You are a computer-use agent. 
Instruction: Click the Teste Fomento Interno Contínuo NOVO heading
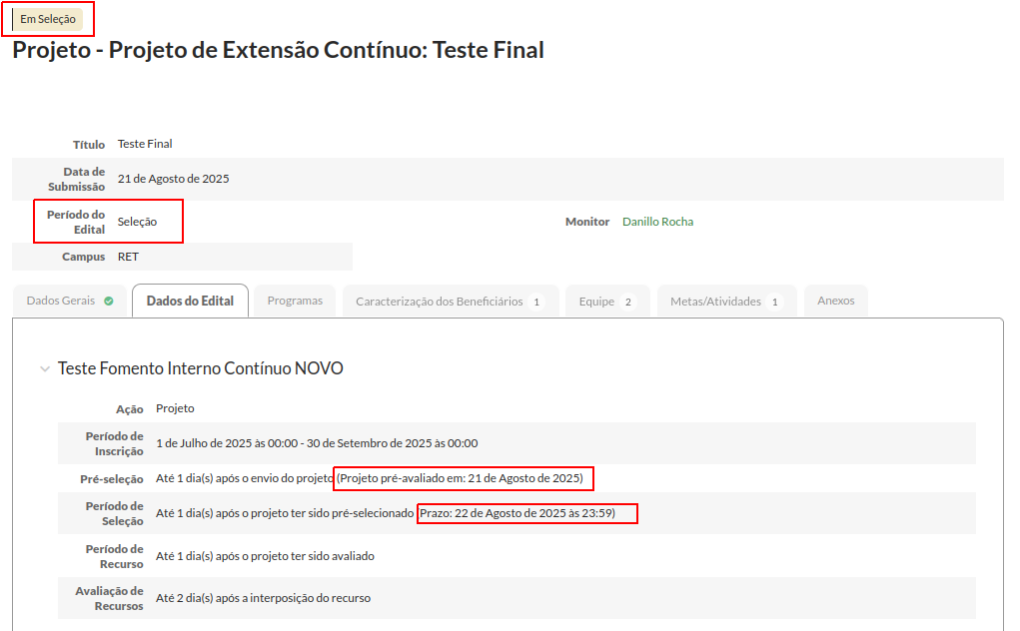(x=200, y=368)
